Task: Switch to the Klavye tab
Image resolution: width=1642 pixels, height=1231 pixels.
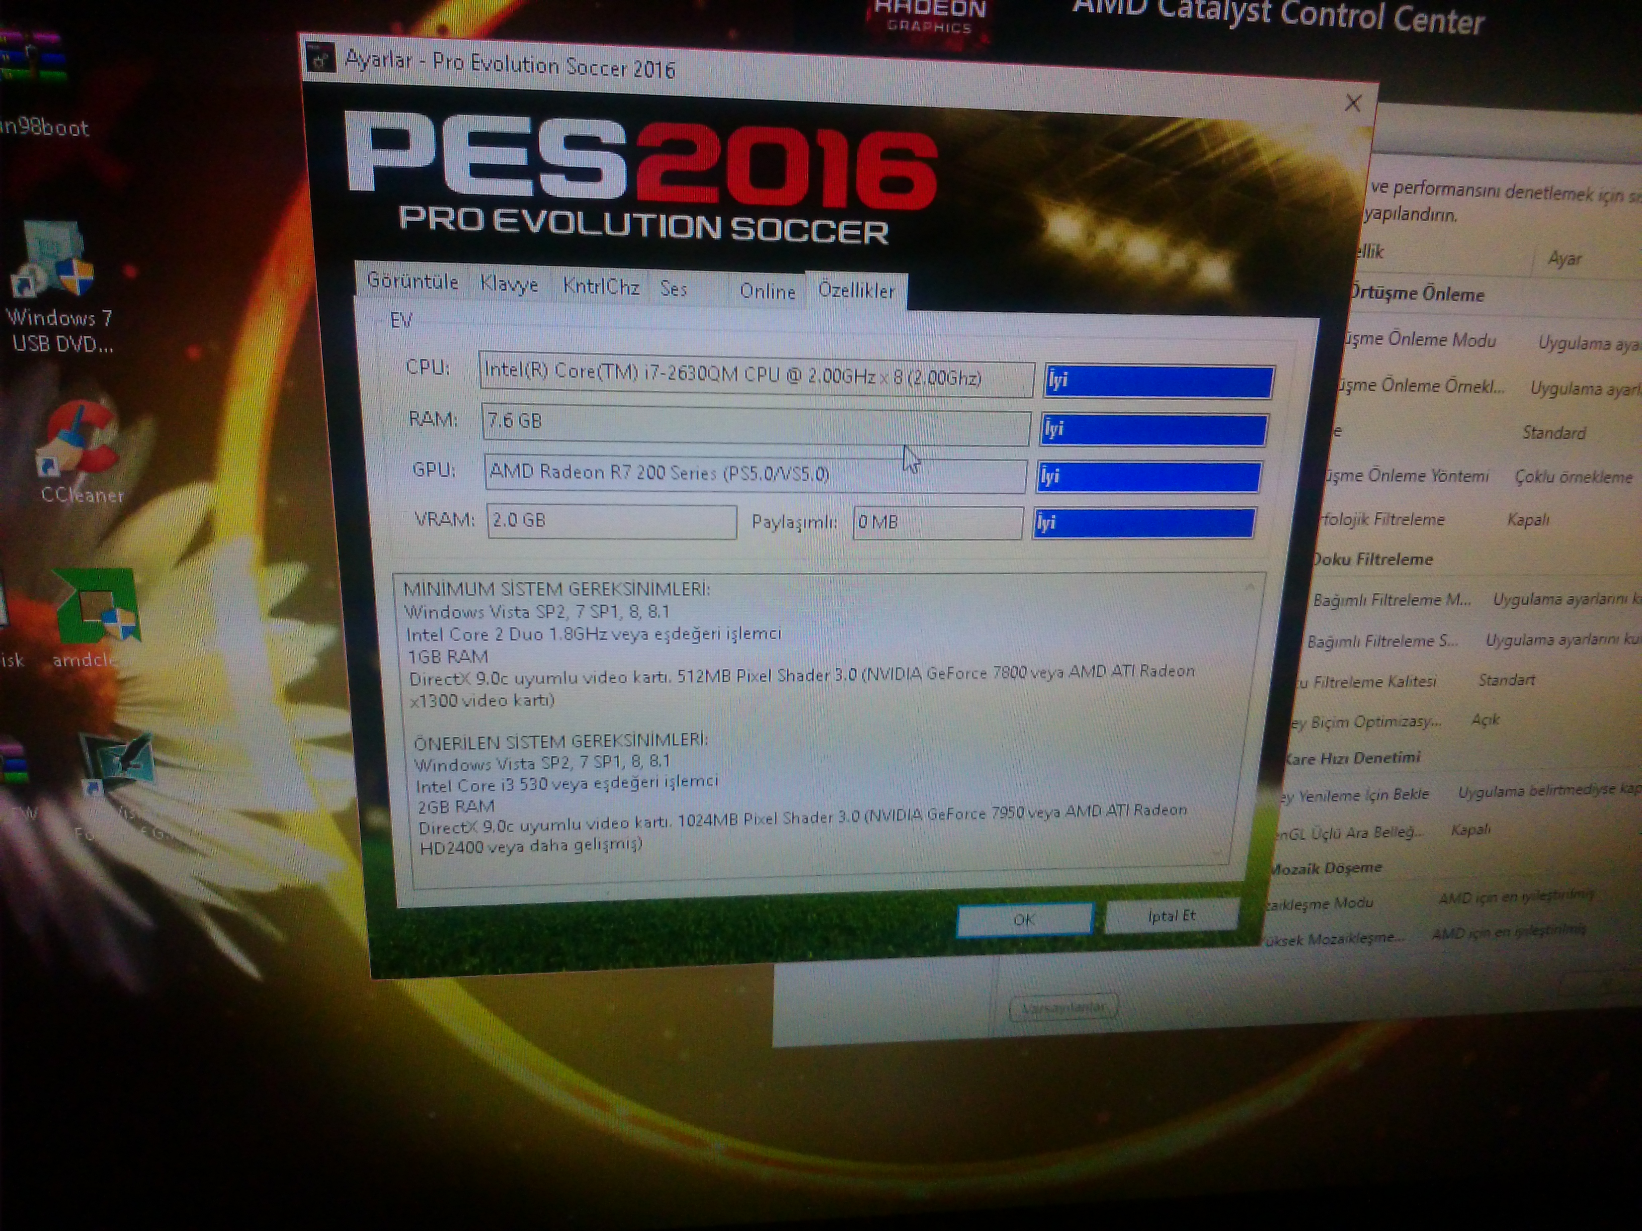Action: (509, 284)
